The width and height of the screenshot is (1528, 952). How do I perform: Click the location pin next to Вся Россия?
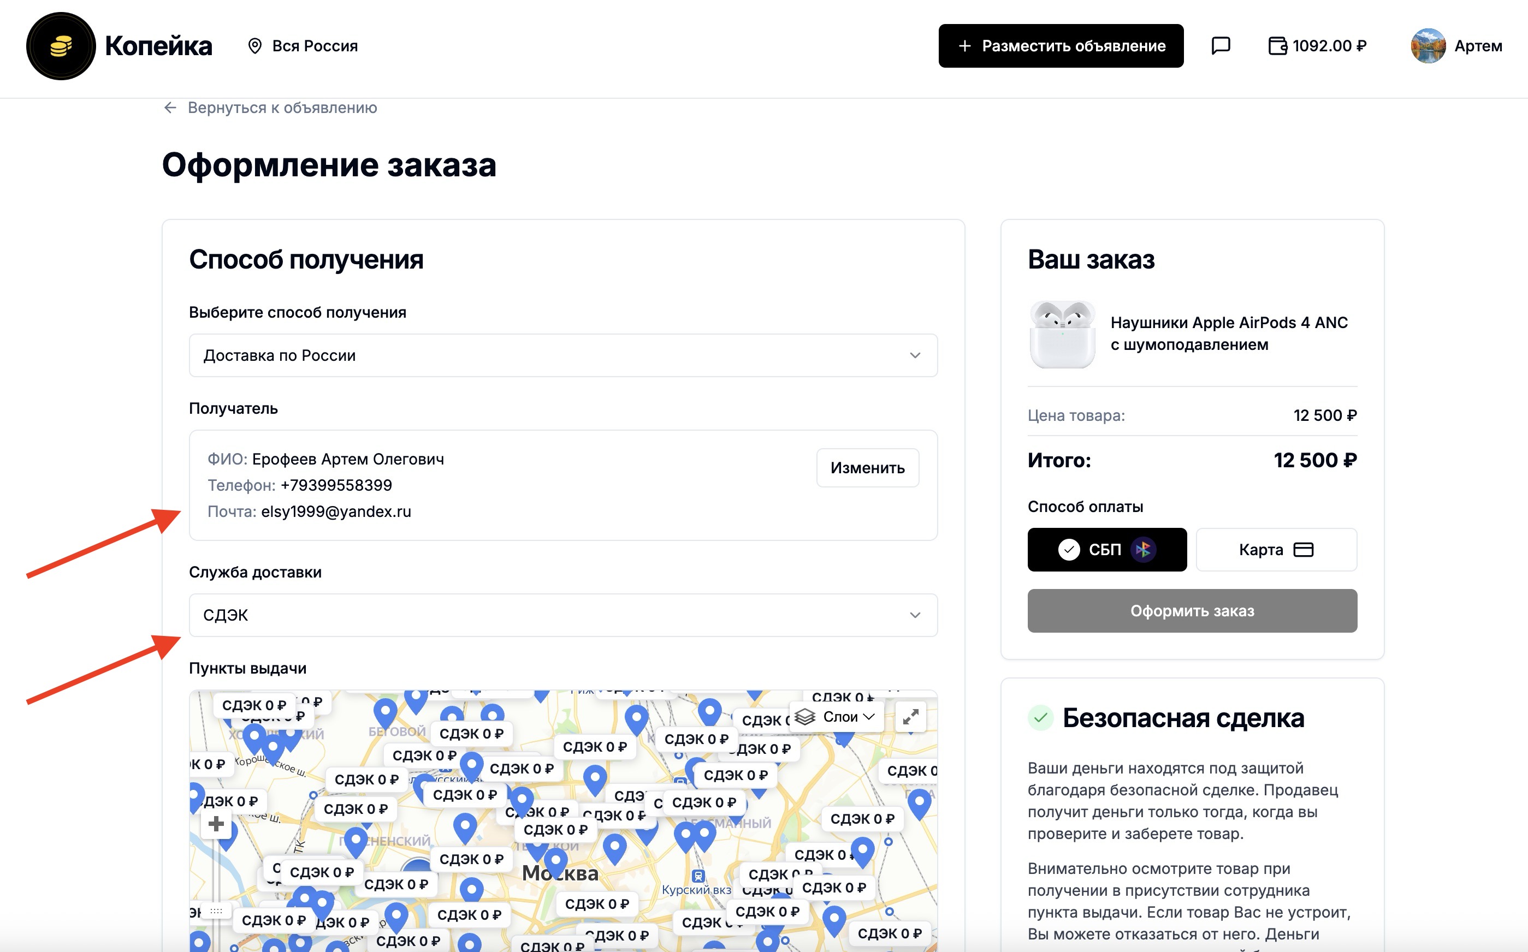tap(254, 46)
